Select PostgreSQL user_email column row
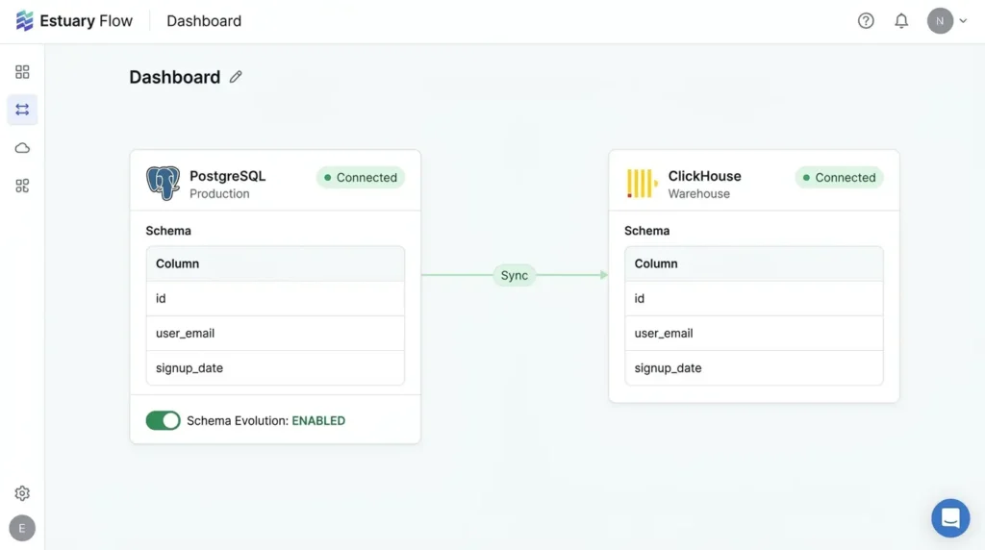The image size is (985, 550). click(275, 333)
